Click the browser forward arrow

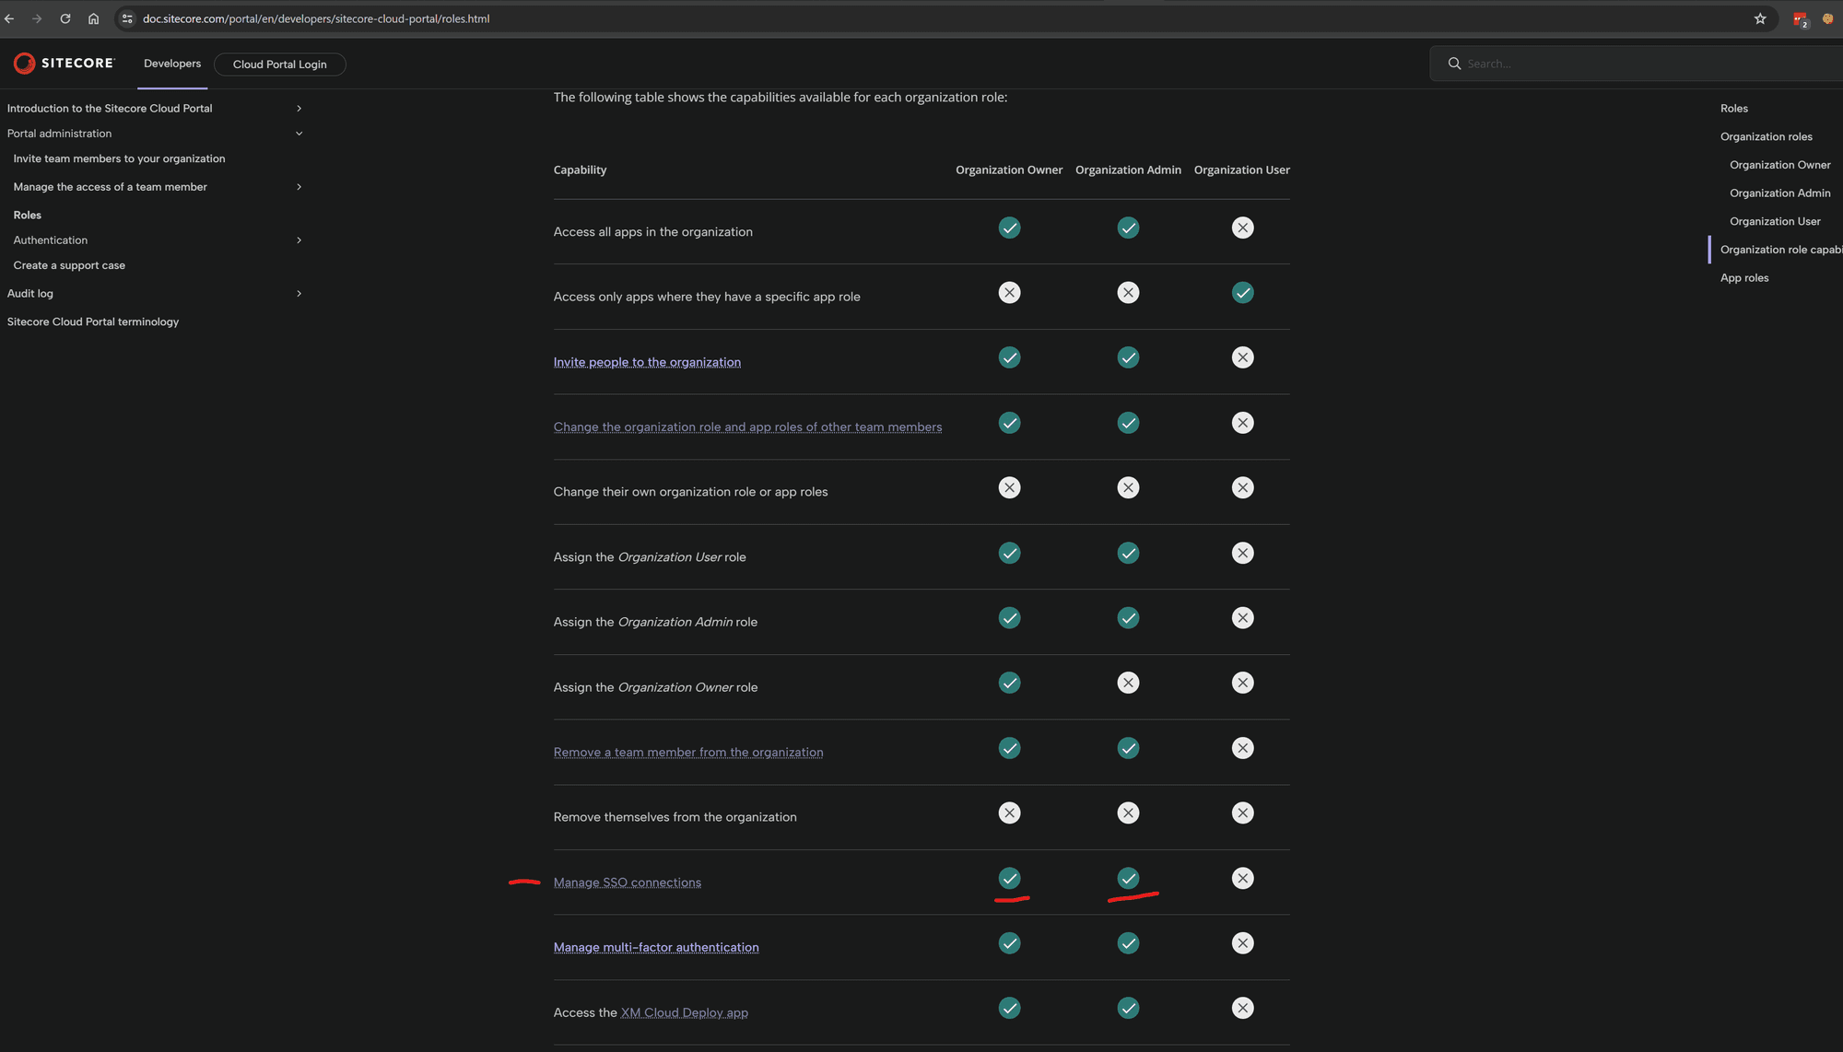pos(37,18)
